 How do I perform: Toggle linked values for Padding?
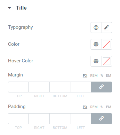[x=101, y=119]
